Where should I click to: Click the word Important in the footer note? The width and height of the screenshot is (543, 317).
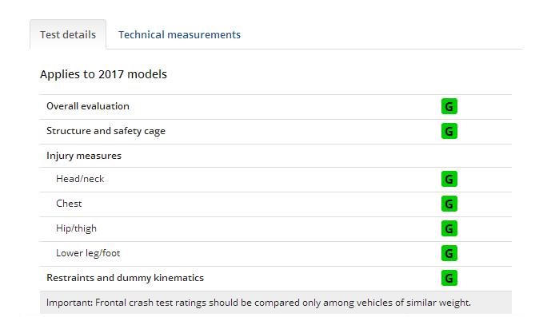tap(70, 303)
